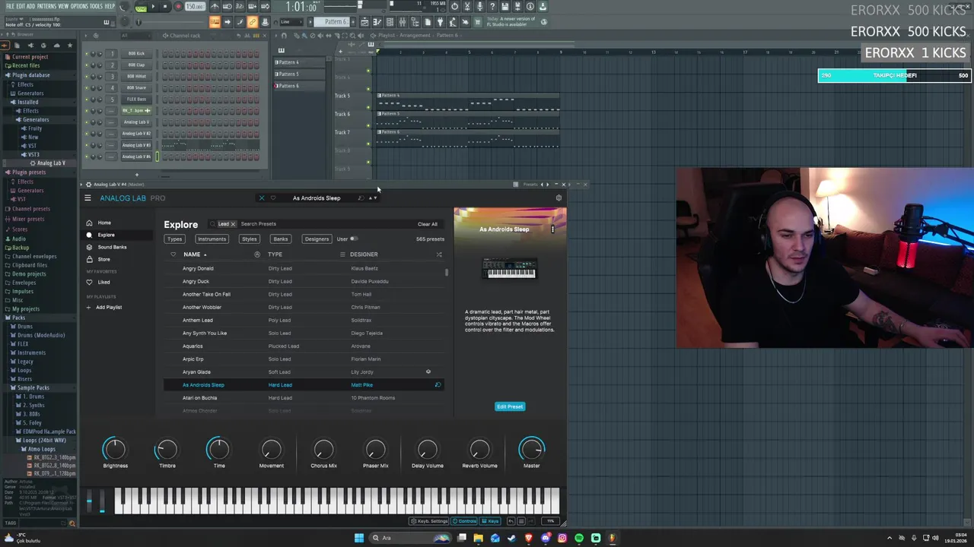
Task: Open the PATTERNS menu
Action: (47, 6)
